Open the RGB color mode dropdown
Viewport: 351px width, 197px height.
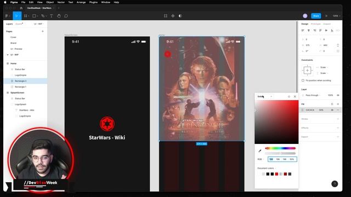[261, 159]
